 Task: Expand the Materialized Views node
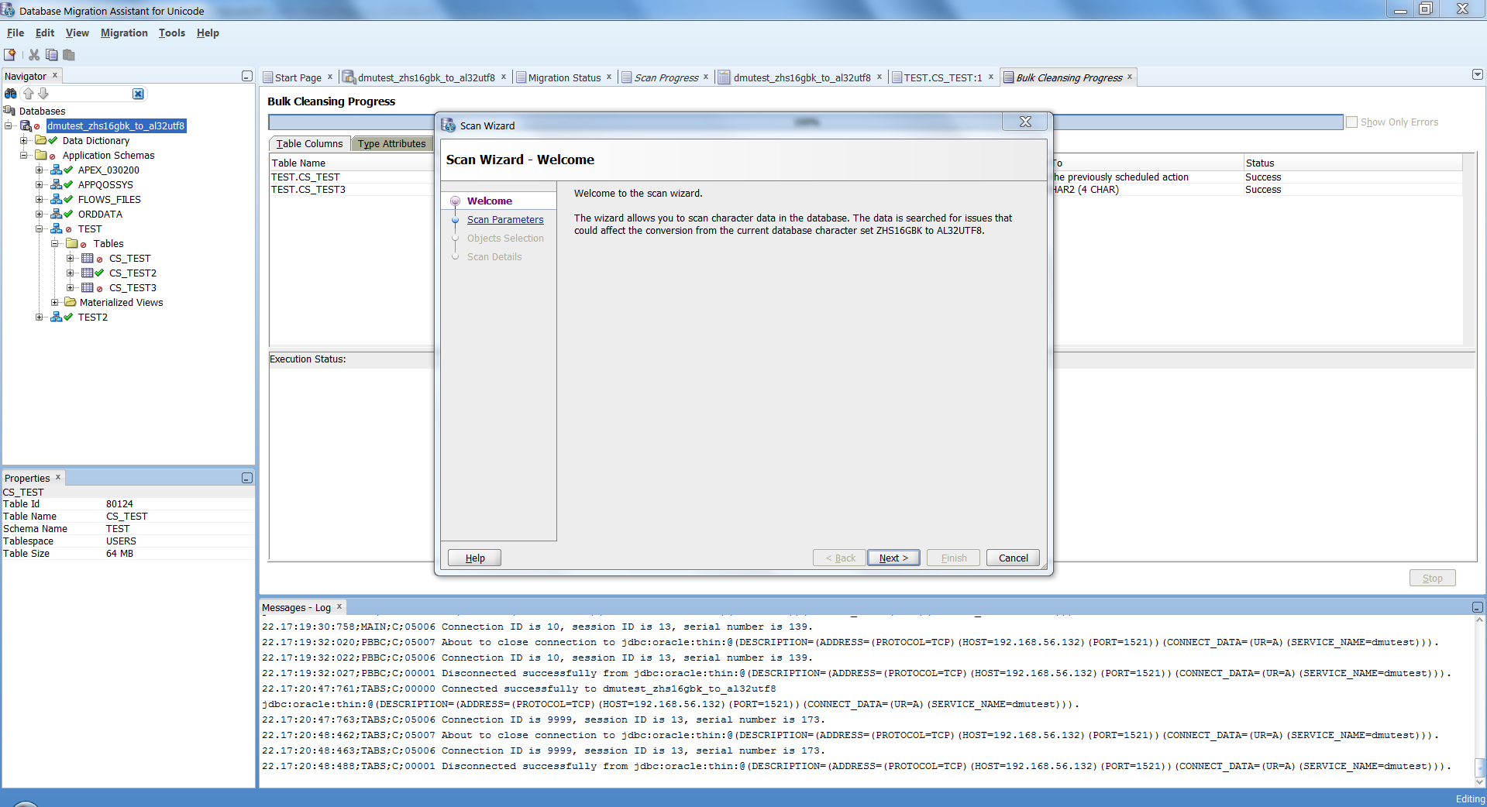pyautogui.click(x=55, y=302)
